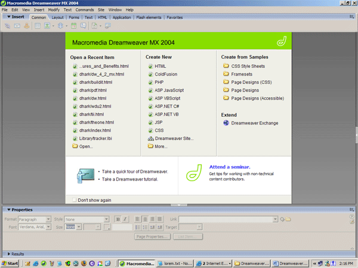Image resolution: width=358 pixels, height=268 pixels.
Task: Click the text color swatch
Action: click(x=107, y=227)
